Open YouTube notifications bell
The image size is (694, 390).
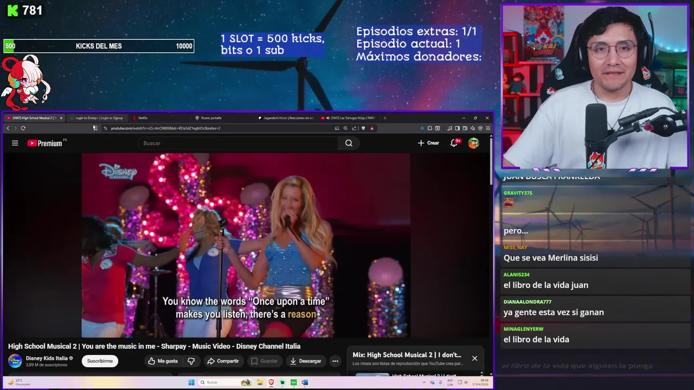[454, 143]
